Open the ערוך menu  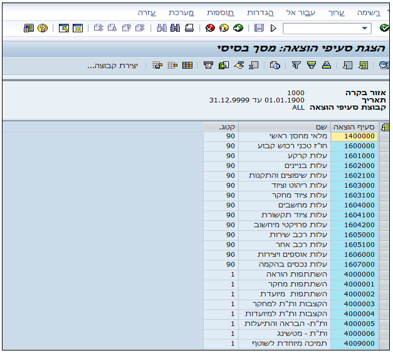337,13
